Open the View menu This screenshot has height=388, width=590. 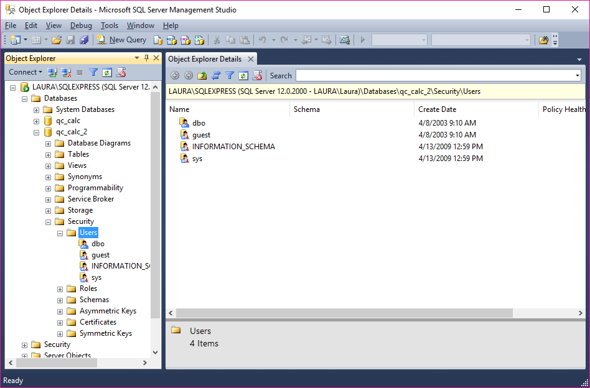[54, 25]
